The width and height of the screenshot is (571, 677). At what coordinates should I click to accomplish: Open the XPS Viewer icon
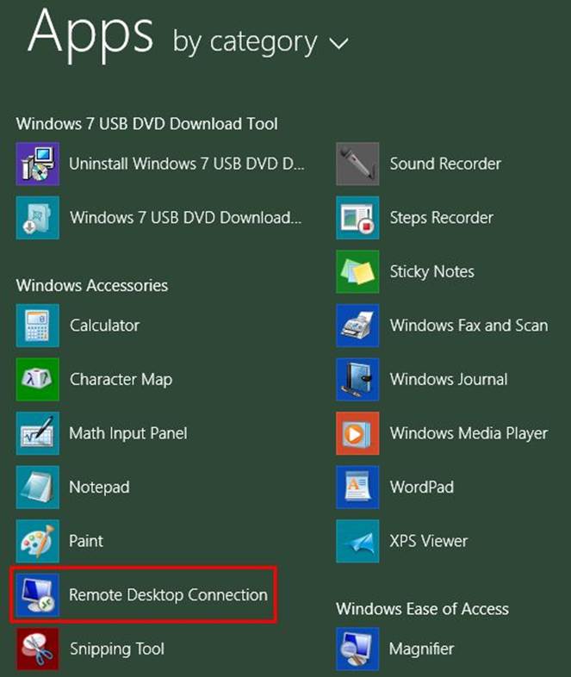coord(357,541)
